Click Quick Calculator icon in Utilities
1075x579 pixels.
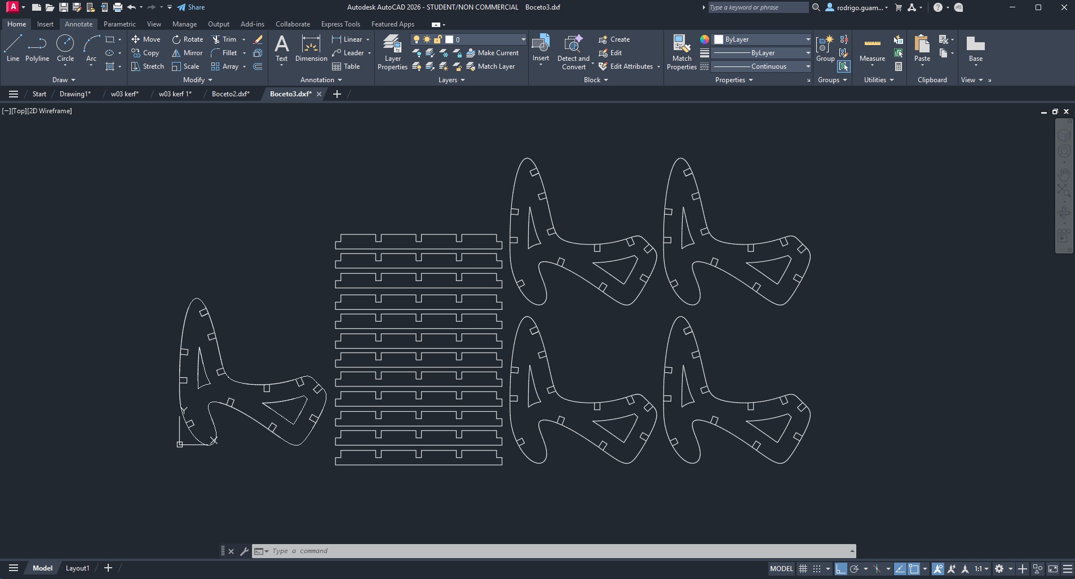(899, 66)
